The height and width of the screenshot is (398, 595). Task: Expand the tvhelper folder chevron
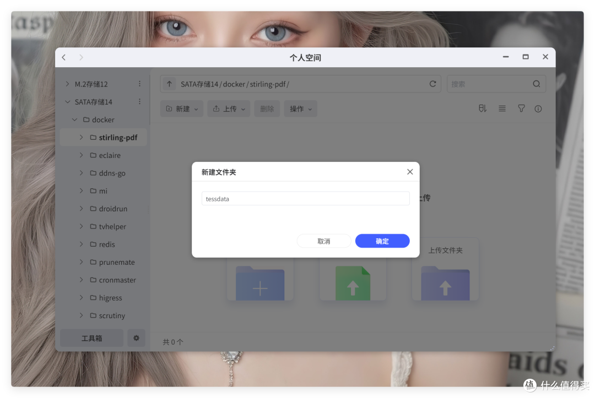click(81, 226)
